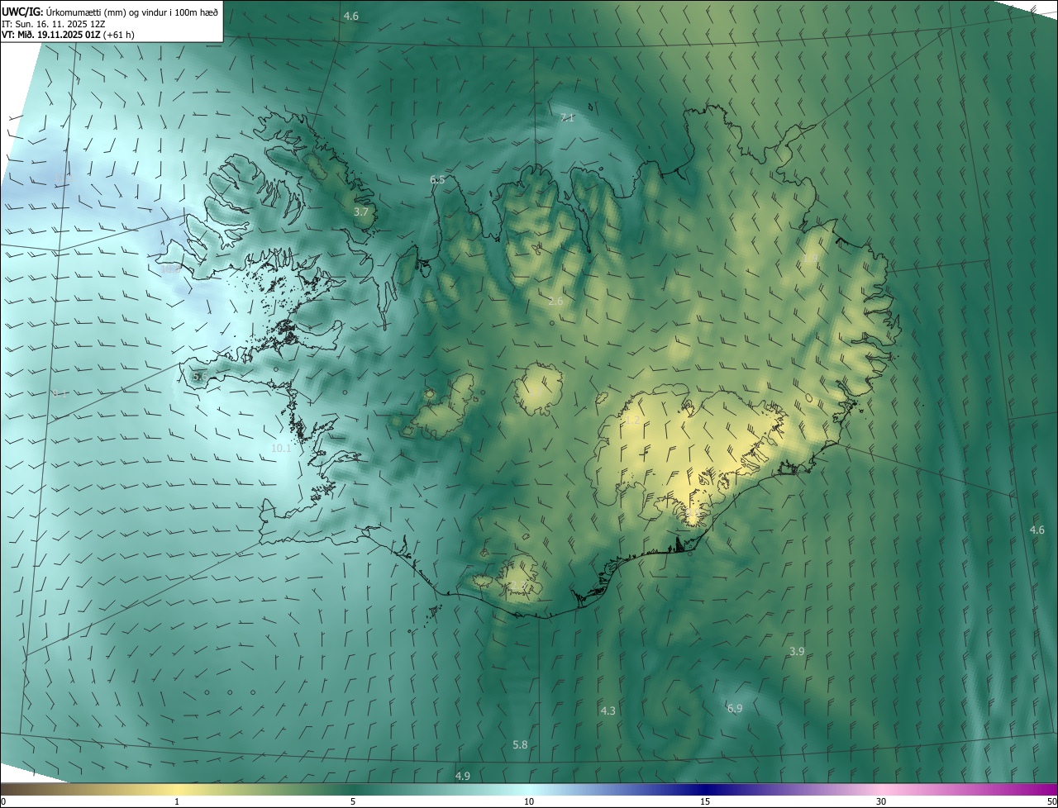Click the 5.6 value on Snæfellsnes peninsula

click(x=199, y=377)
